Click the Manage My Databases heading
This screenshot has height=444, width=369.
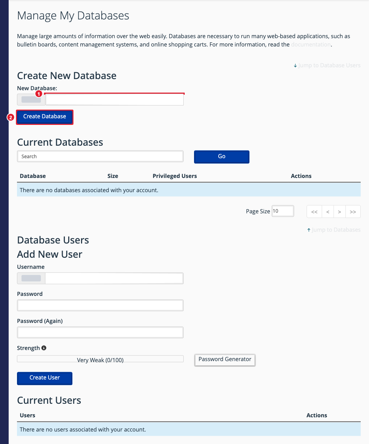pos(73,16)
